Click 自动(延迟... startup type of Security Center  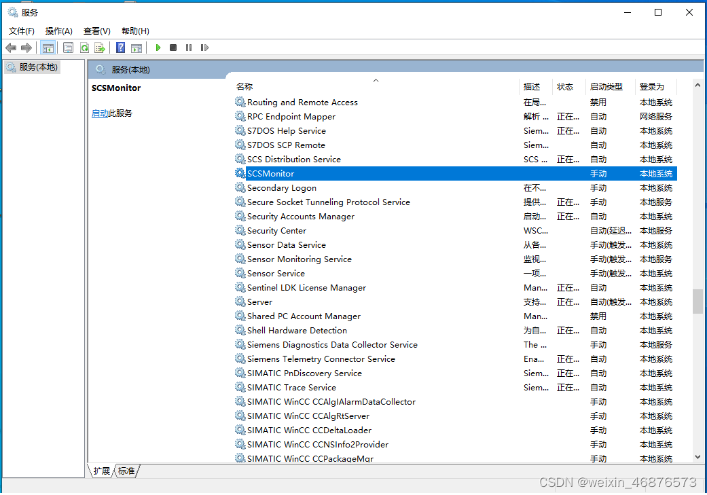click(611, 230)
